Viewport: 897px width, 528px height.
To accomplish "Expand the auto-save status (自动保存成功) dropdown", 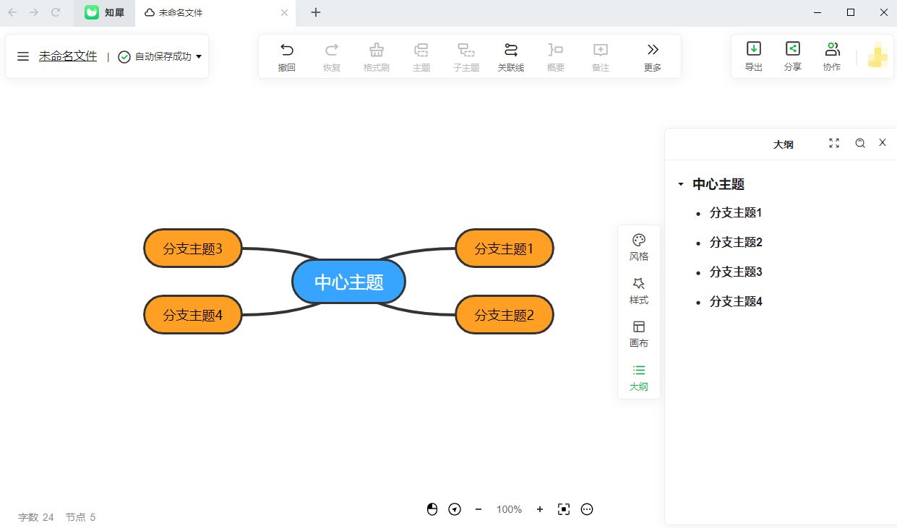I will [199, 56].
